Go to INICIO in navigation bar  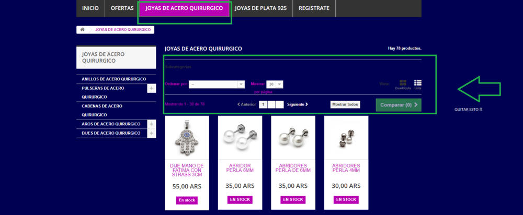[90, 8]
